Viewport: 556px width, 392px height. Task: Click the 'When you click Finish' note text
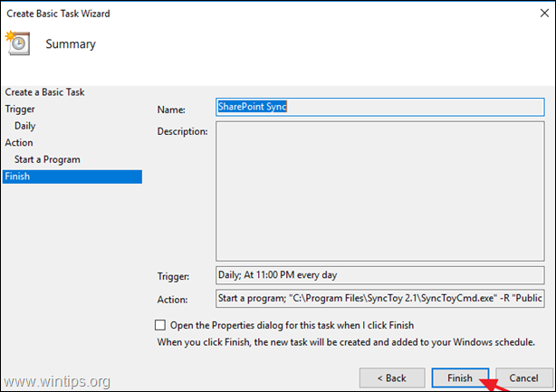[346, 342]
